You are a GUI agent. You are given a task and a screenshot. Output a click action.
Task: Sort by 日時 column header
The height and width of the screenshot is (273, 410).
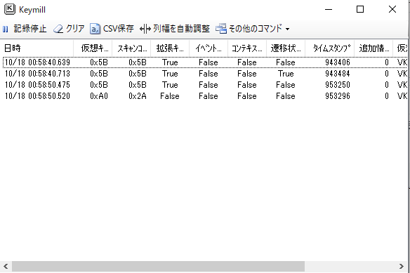click(x=37, y=48)
